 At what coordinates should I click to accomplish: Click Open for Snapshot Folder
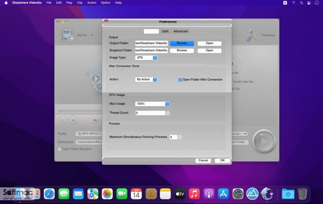(210, 51)
